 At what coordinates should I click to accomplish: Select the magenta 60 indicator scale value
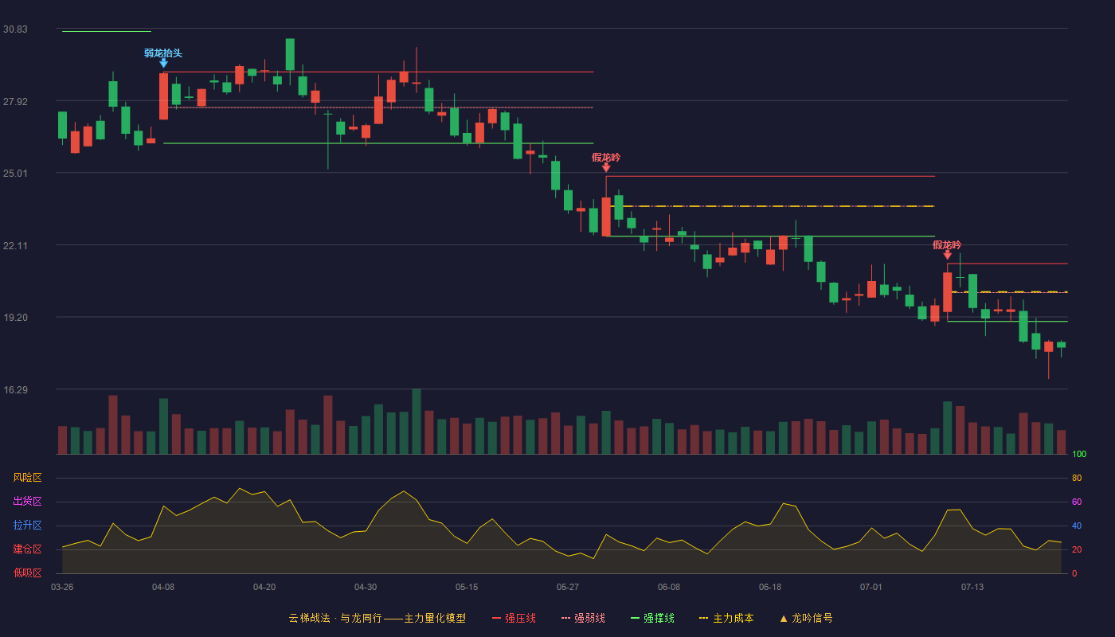click(1077, 502)
